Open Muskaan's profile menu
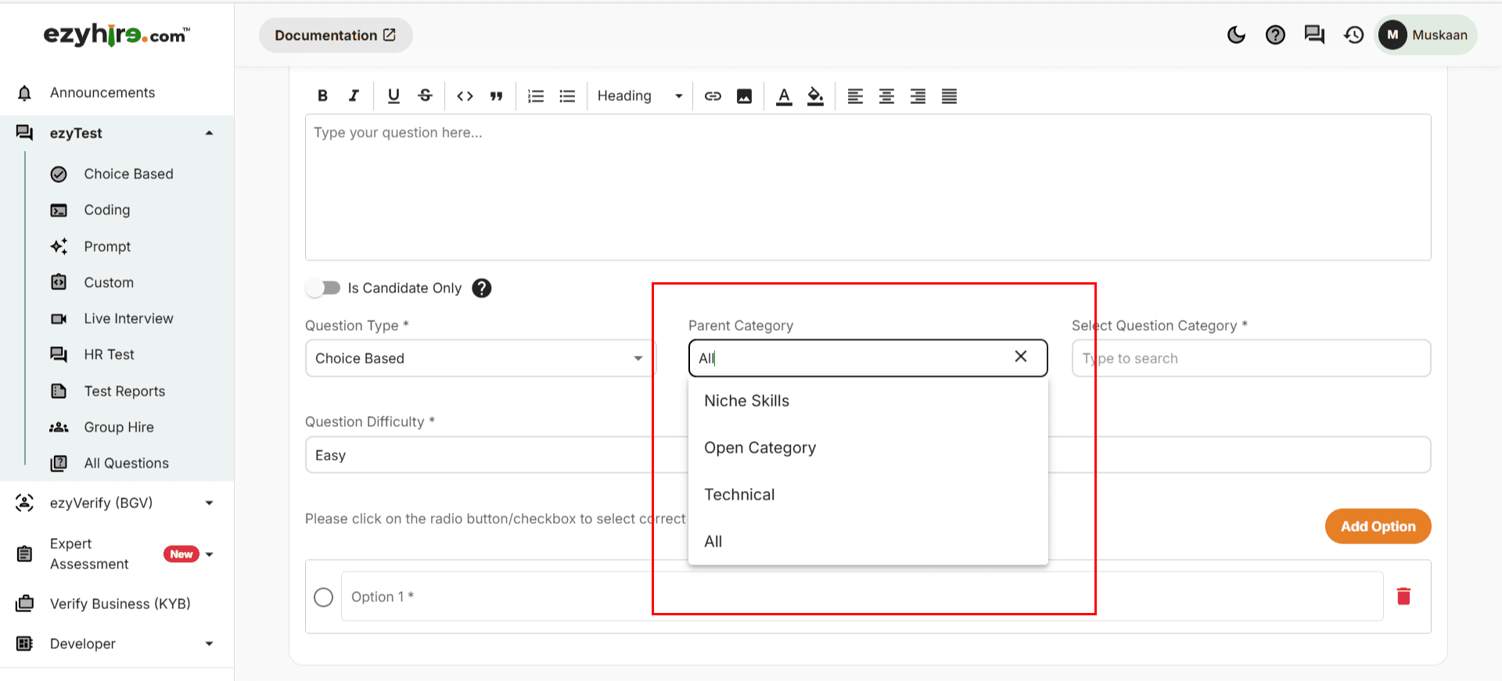1502x681 pixels. (x=1425, y=34)
